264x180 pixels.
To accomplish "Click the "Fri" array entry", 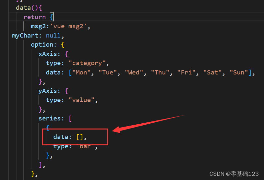I will pos(186,73).
